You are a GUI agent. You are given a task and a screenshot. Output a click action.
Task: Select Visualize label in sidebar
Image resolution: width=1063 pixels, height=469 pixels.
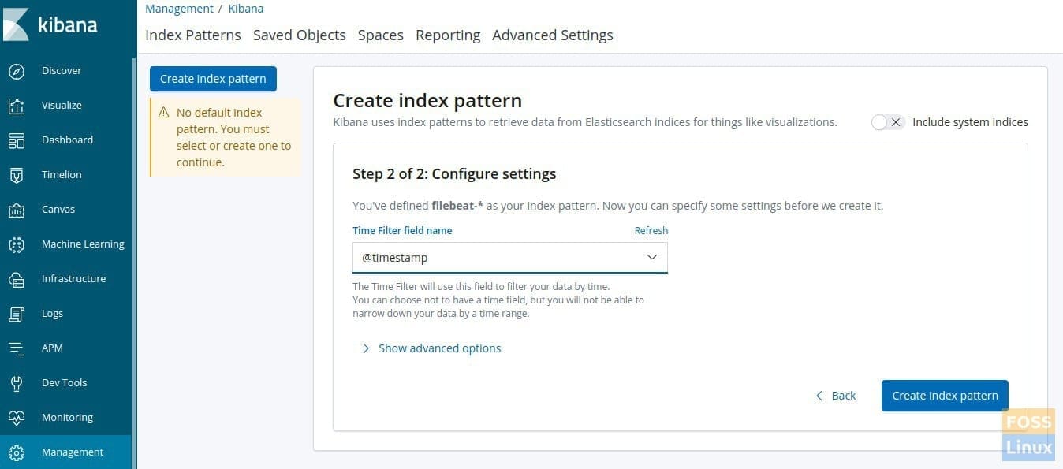[x=62, y=106]
